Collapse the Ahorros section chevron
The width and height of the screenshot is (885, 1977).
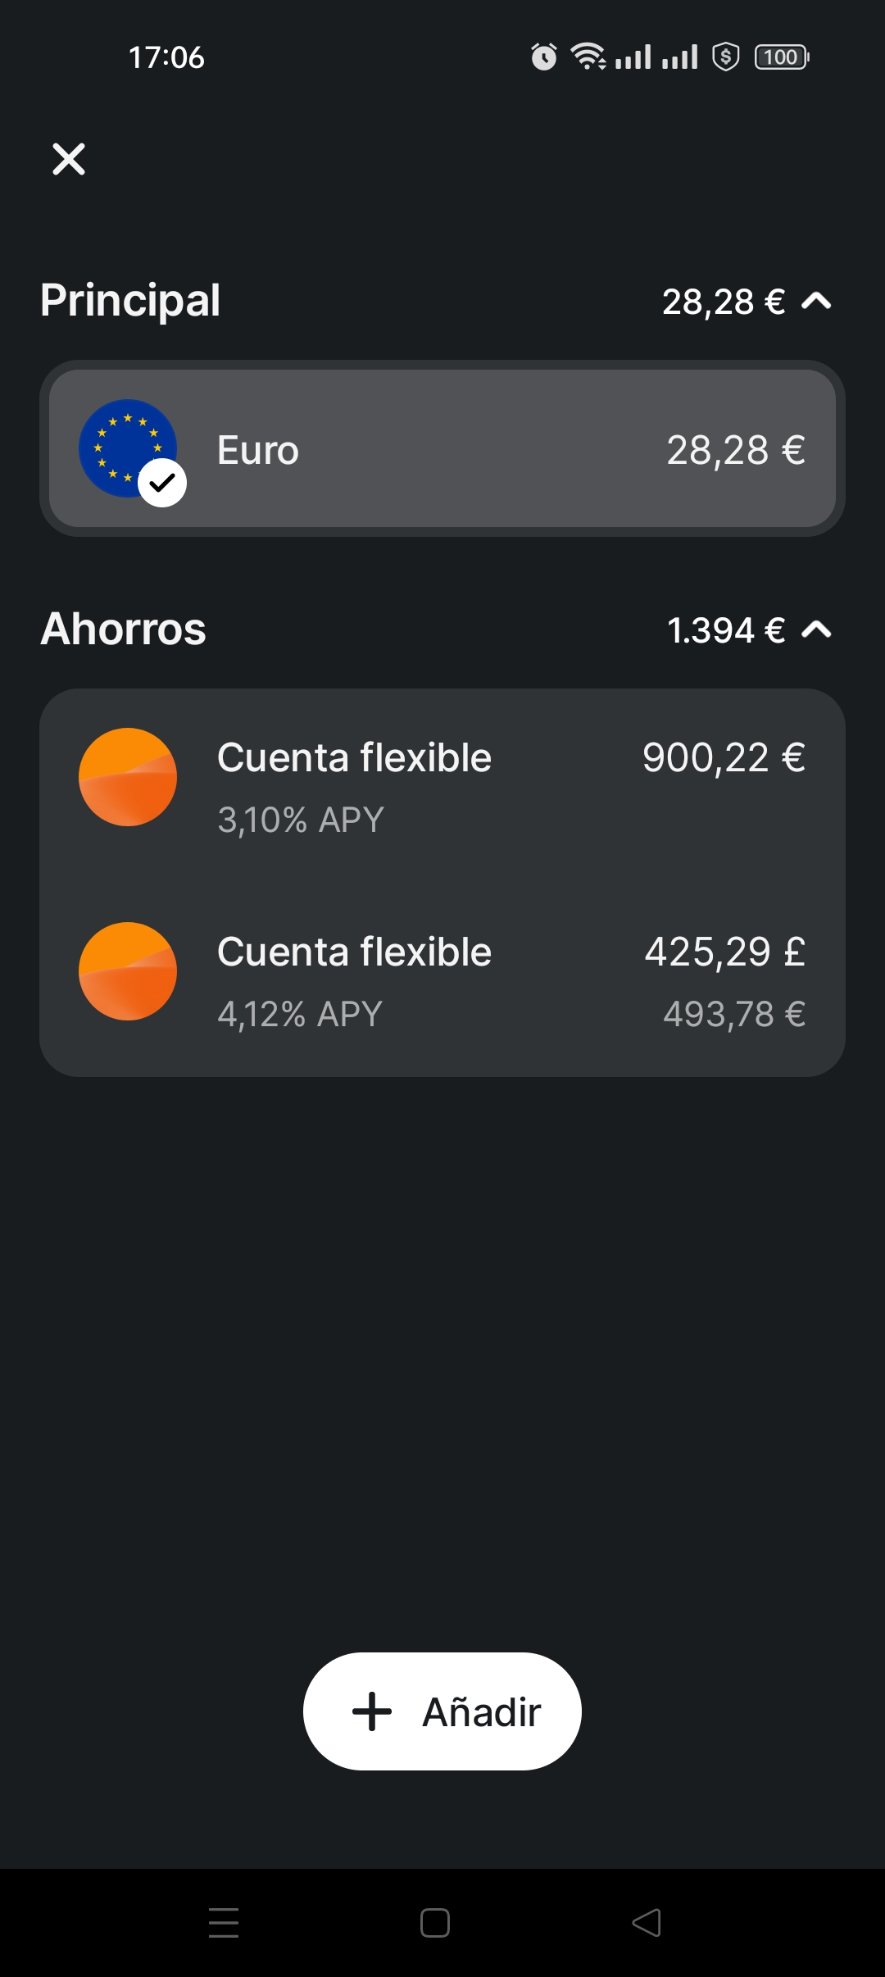(816, 629)
